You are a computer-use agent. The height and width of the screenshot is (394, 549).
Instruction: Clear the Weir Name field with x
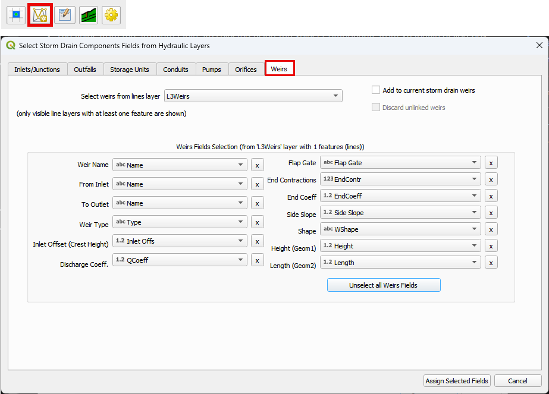tap(257, 165)
